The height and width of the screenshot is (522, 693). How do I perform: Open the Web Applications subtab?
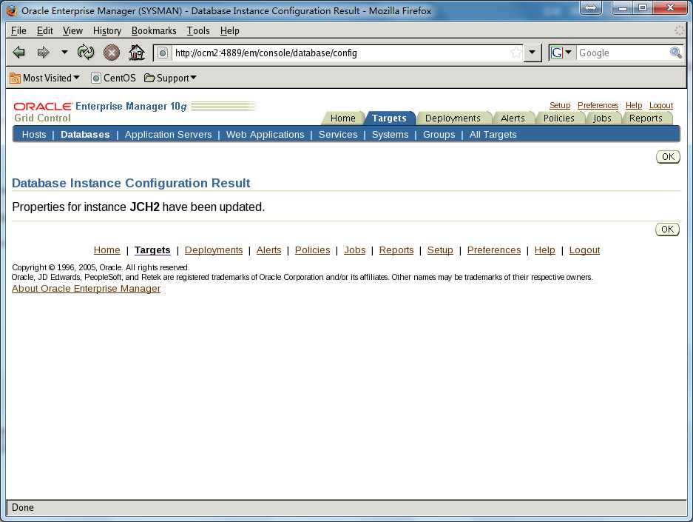click(266, 135)
